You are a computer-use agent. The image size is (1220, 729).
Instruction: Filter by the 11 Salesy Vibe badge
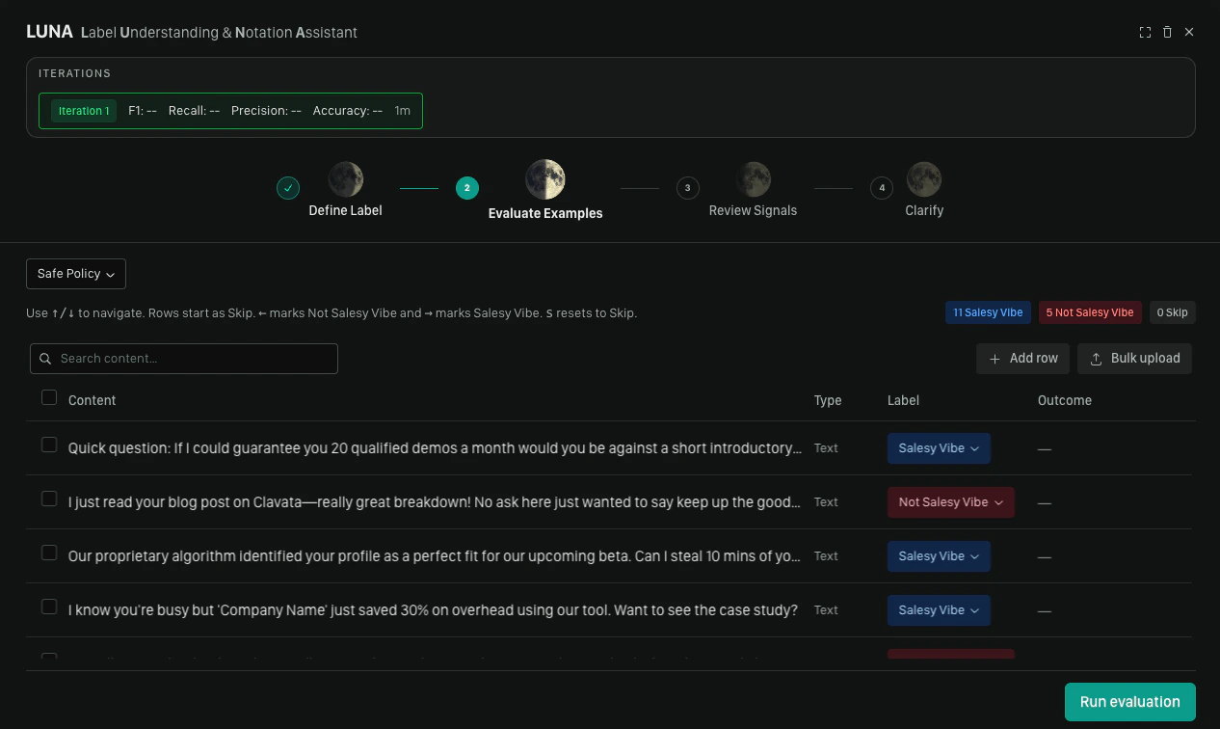[x=988, y=312]
